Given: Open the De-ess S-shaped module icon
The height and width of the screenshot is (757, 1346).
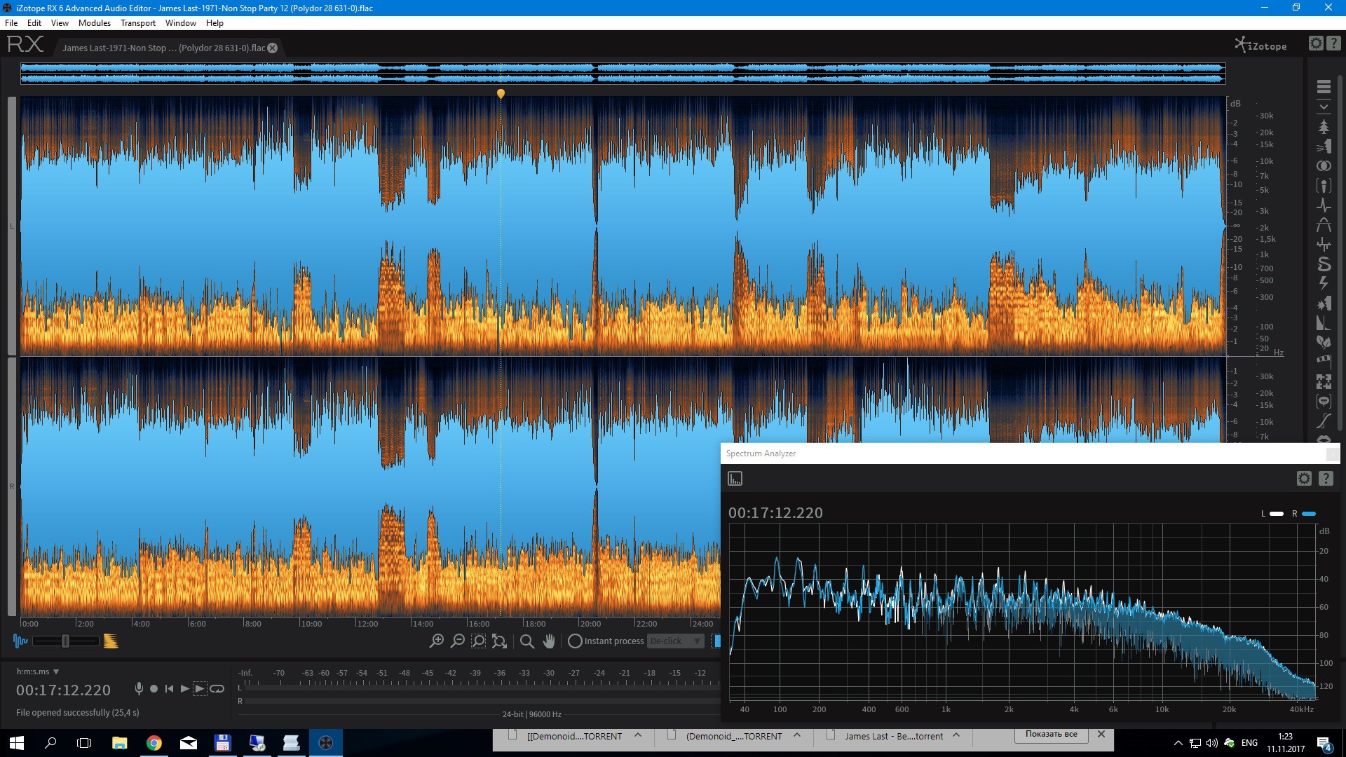Looking at the screenshot, I should click(1324, 264).
